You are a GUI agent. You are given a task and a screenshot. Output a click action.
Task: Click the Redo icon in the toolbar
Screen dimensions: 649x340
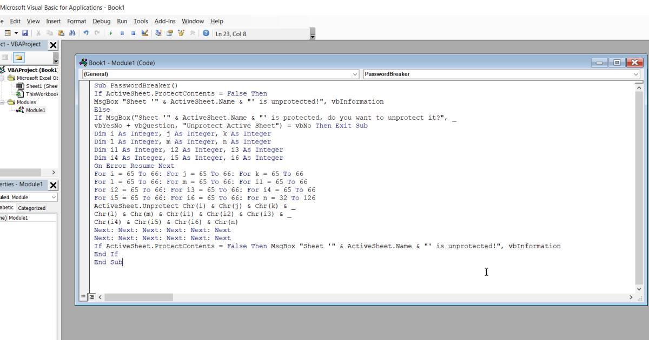97,33
